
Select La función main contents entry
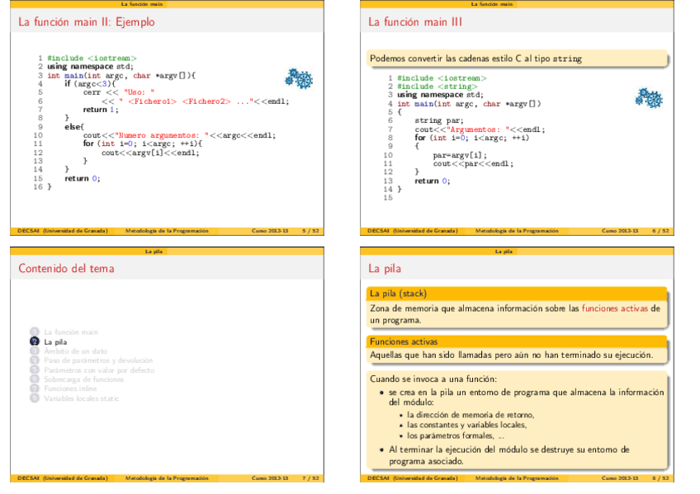coord(70,332)
